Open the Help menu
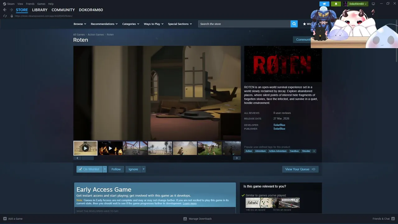 [51, 4]
